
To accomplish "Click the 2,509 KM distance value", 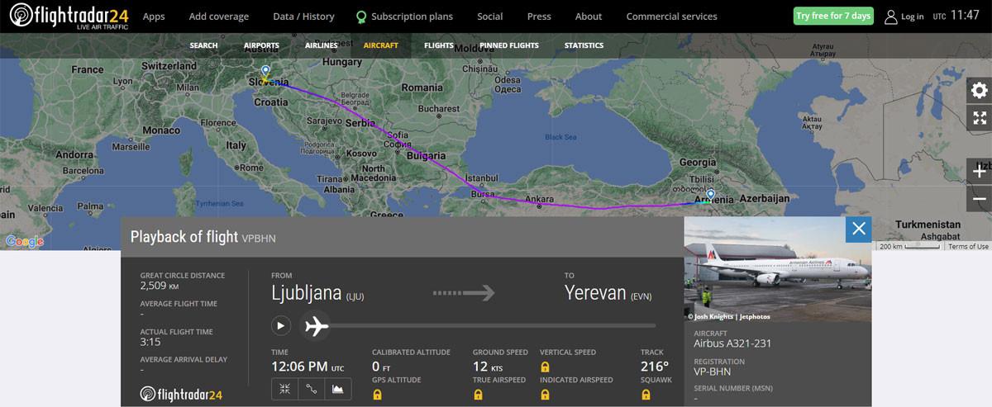I will tap(160, 286).
